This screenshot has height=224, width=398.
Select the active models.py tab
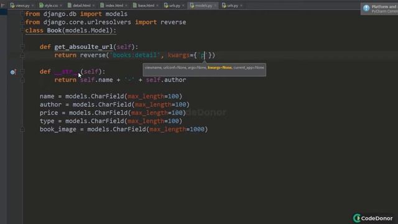point(203,6)
